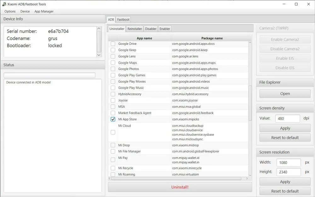The height and width of the screenshot is (197, 315).
Task: Uncheck the Mi App Store checkbox
Action: tap(113, 119)
